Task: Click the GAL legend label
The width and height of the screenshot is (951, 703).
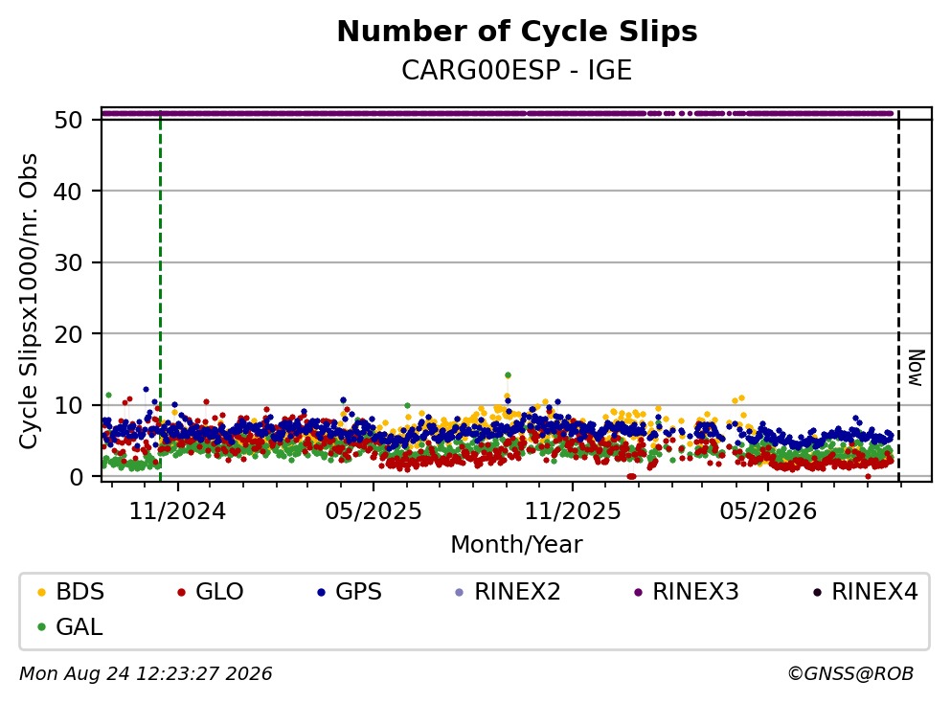Action: coord(79,627)
